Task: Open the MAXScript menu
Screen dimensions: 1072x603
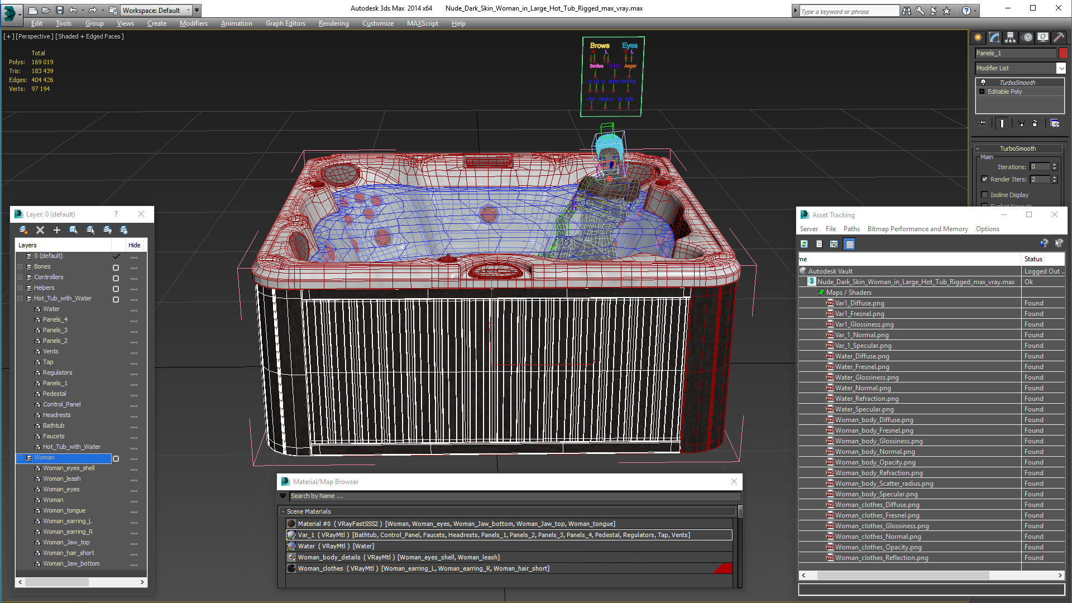Action: tap(422, 23)
